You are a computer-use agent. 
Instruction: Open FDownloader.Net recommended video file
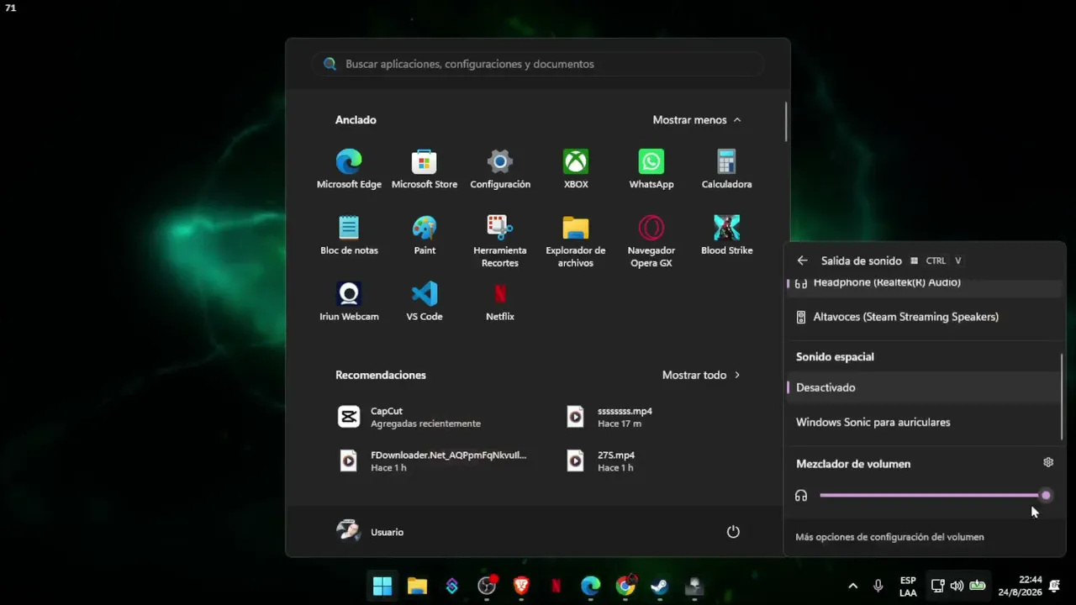click(x=433, y=460)
